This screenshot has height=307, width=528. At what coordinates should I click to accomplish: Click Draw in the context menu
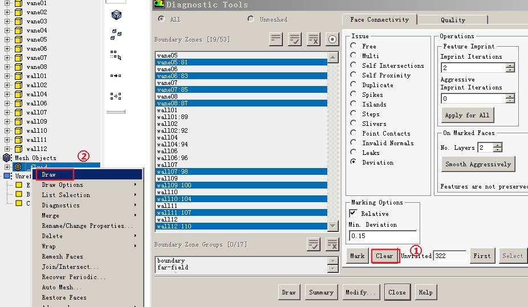point(88,174)
